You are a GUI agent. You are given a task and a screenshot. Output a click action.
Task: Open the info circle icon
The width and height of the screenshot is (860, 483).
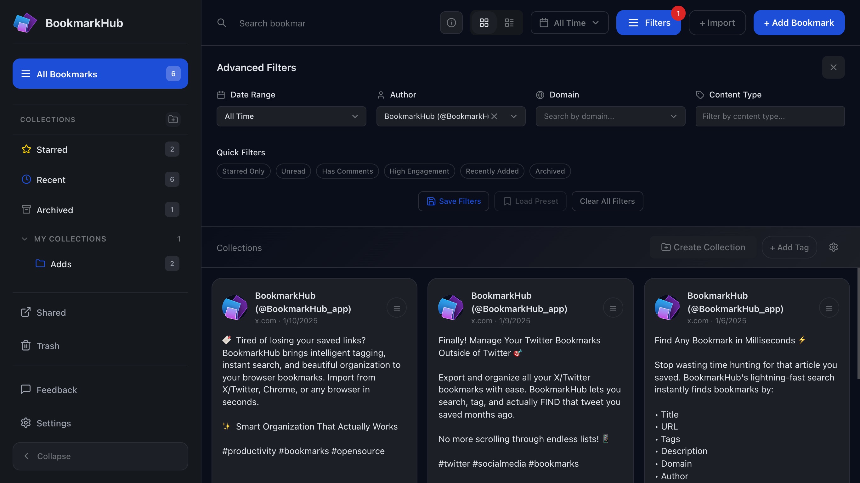click(451, 23)
